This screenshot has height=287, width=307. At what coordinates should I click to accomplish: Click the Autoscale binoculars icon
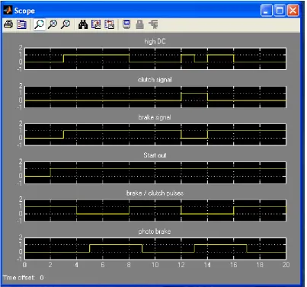(x=83, y=24)
